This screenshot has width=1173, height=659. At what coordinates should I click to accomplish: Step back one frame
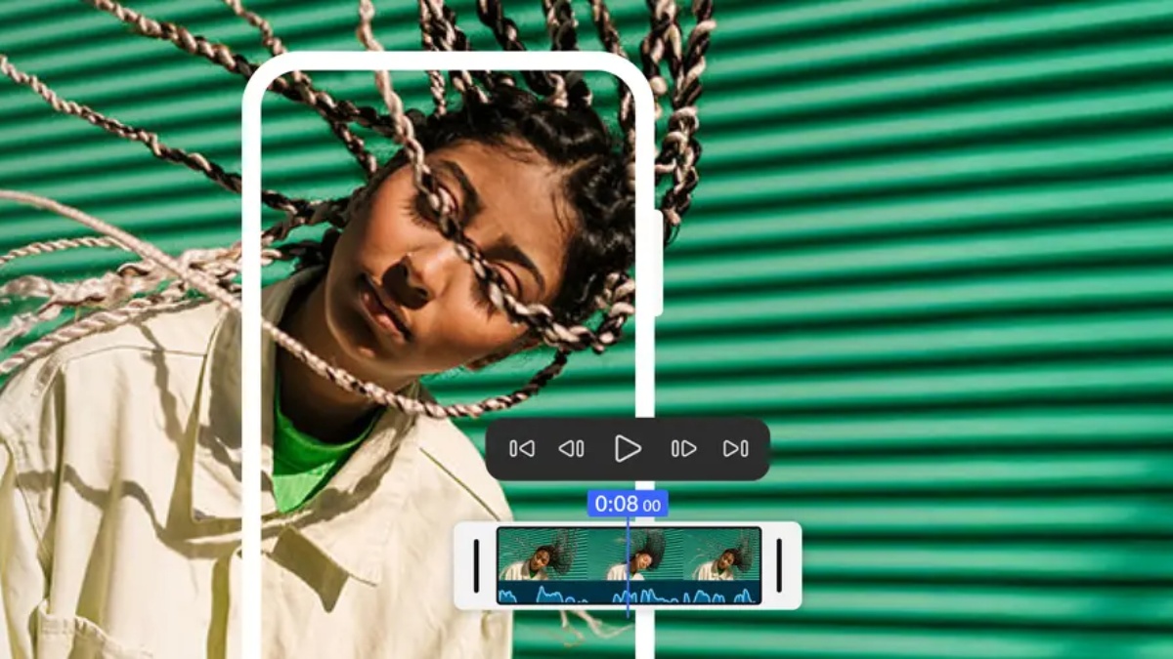[x=571, y=449]
